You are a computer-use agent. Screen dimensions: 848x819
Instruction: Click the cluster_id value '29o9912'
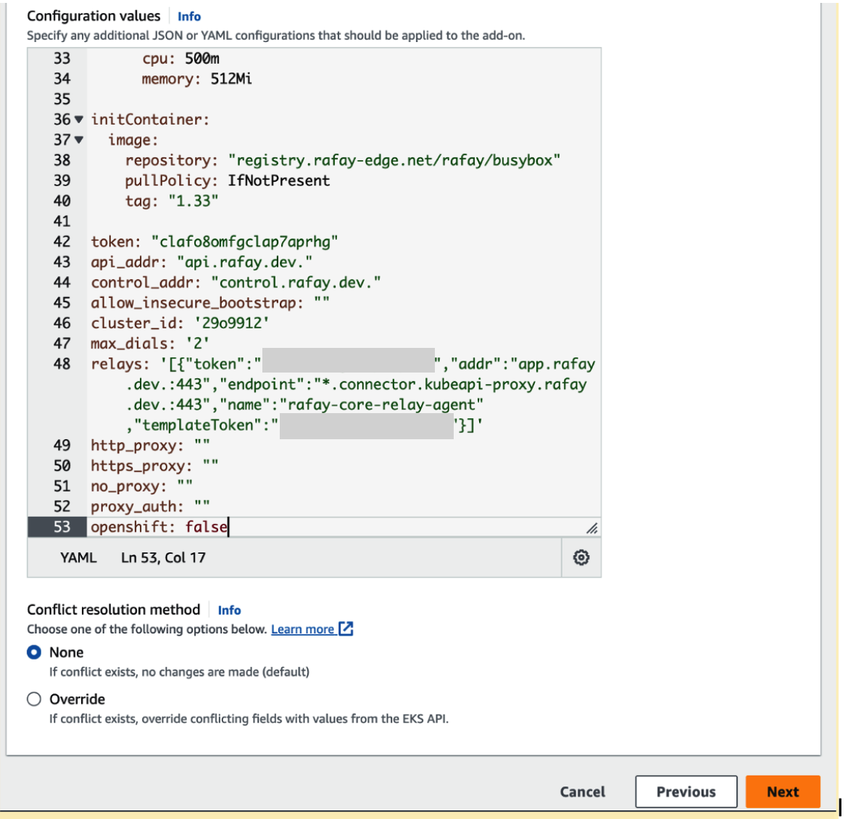[x=231, y=323]
